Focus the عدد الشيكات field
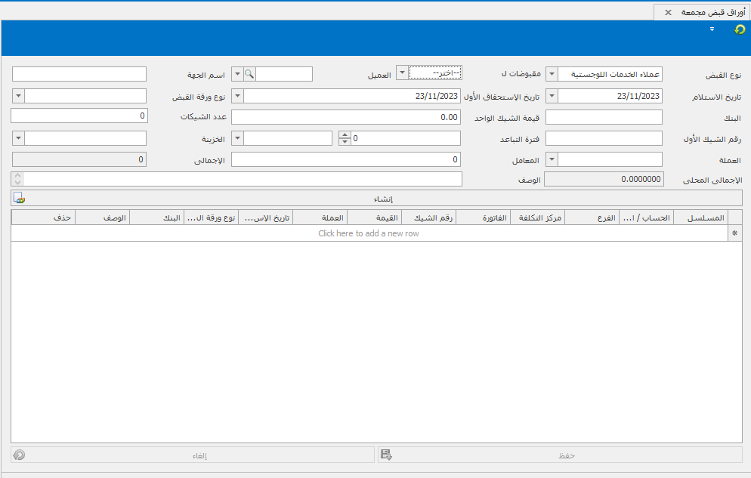751x478 pixels. (x=79, y=116)
